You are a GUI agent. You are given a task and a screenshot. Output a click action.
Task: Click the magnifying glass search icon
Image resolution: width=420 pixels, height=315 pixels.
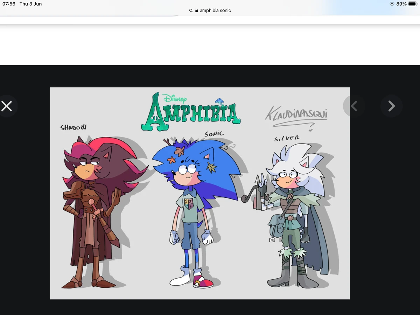point(190,10)
